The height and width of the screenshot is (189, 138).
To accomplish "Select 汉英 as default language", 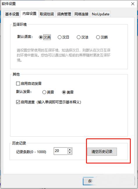I will (x=45, y=37).
